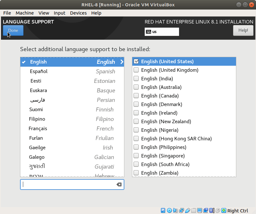Select Français in the language list

tap(38, 129)
